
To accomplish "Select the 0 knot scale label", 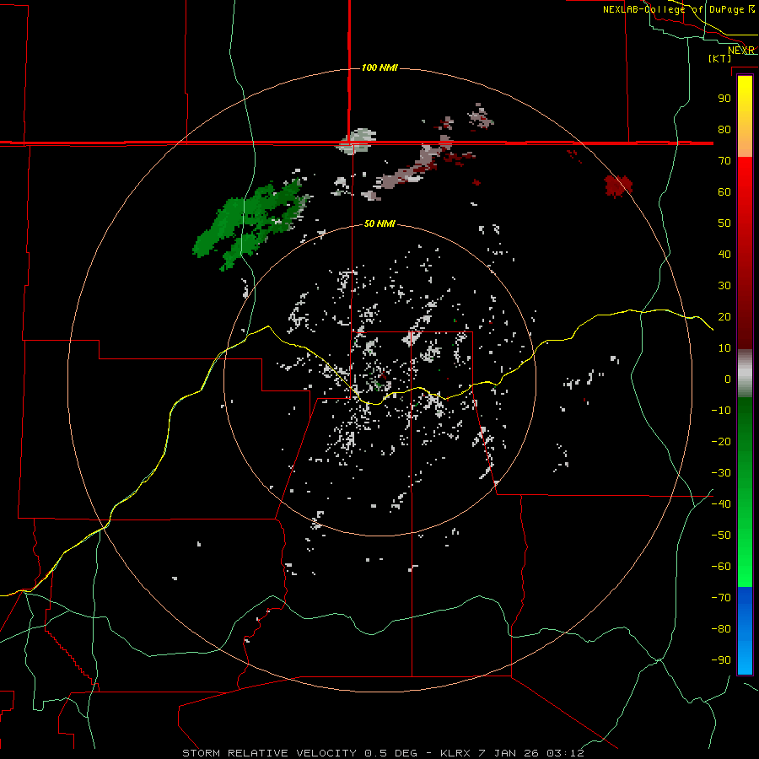I will pos(728,379).
